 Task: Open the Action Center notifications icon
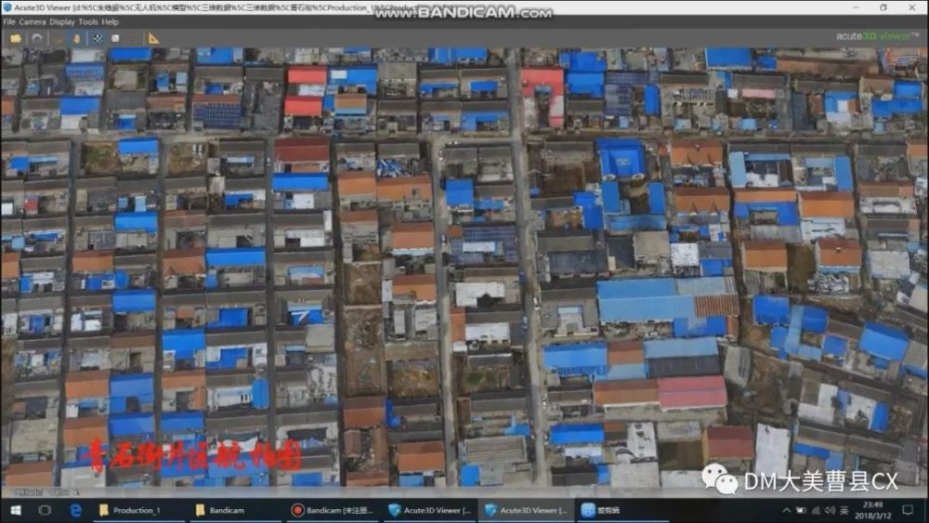908,510
